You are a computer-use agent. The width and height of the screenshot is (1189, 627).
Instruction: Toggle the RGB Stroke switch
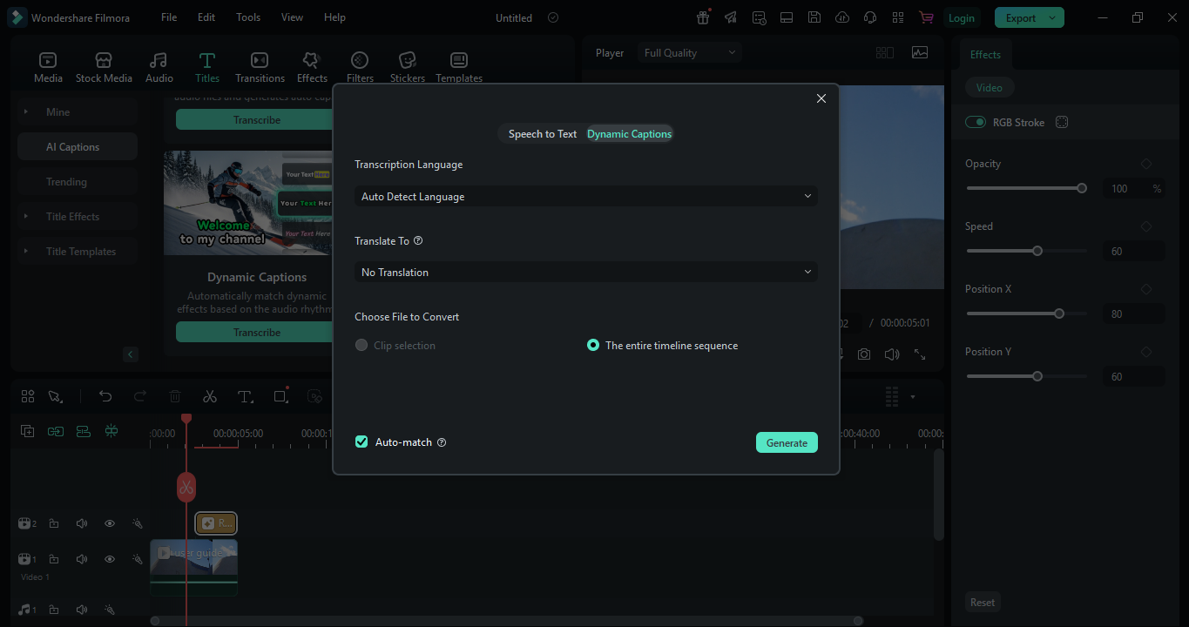[x=976, y=123]
